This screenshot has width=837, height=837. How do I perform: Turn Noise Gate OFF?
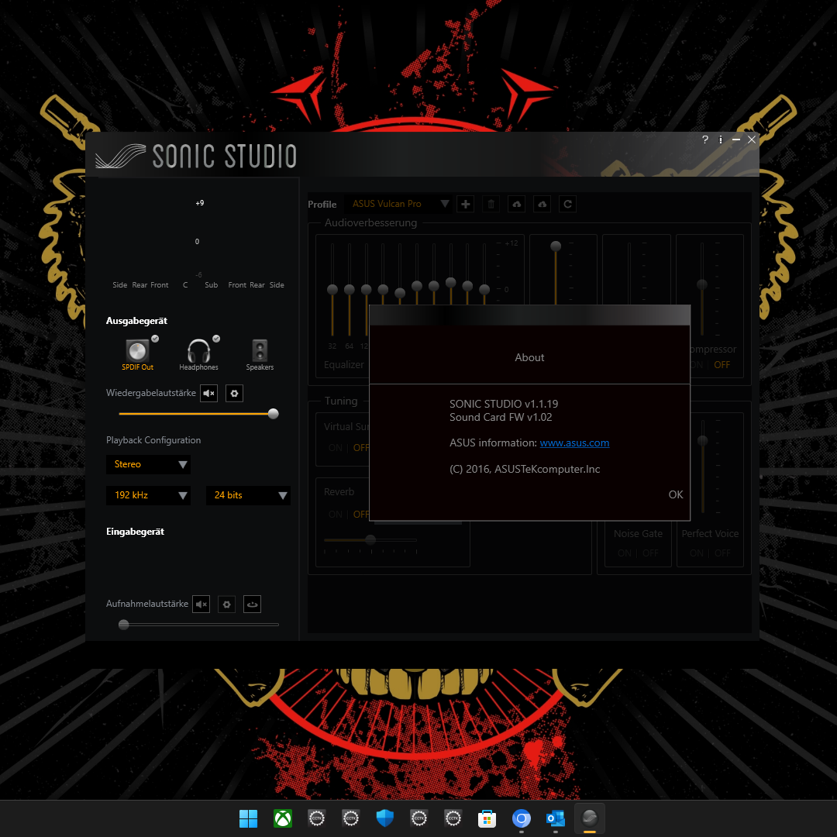pos(650,553)
